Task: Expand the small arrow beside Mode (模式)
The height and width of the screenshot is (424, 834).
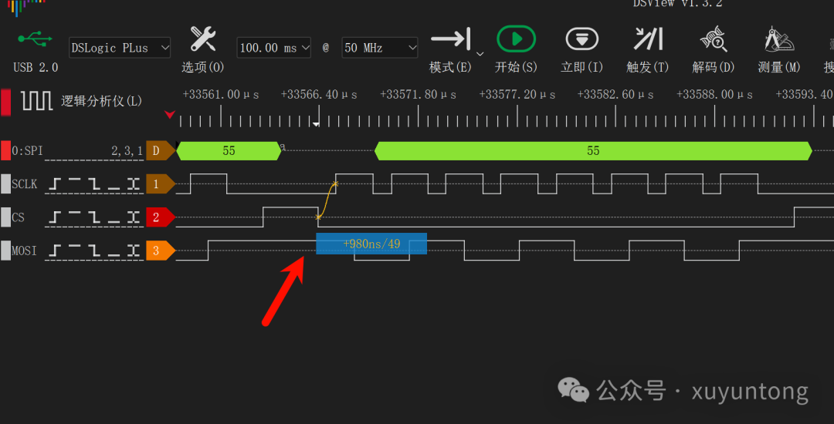Action: click(x=480, y=54)
